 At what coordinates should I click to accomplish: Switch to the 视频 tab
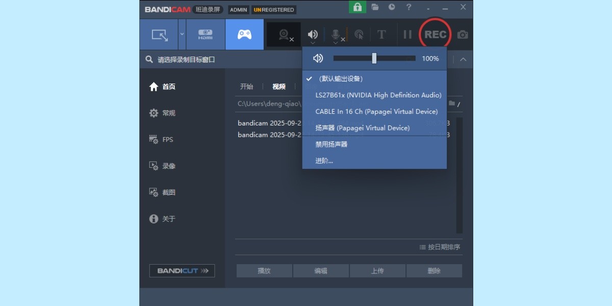point(278,87)
